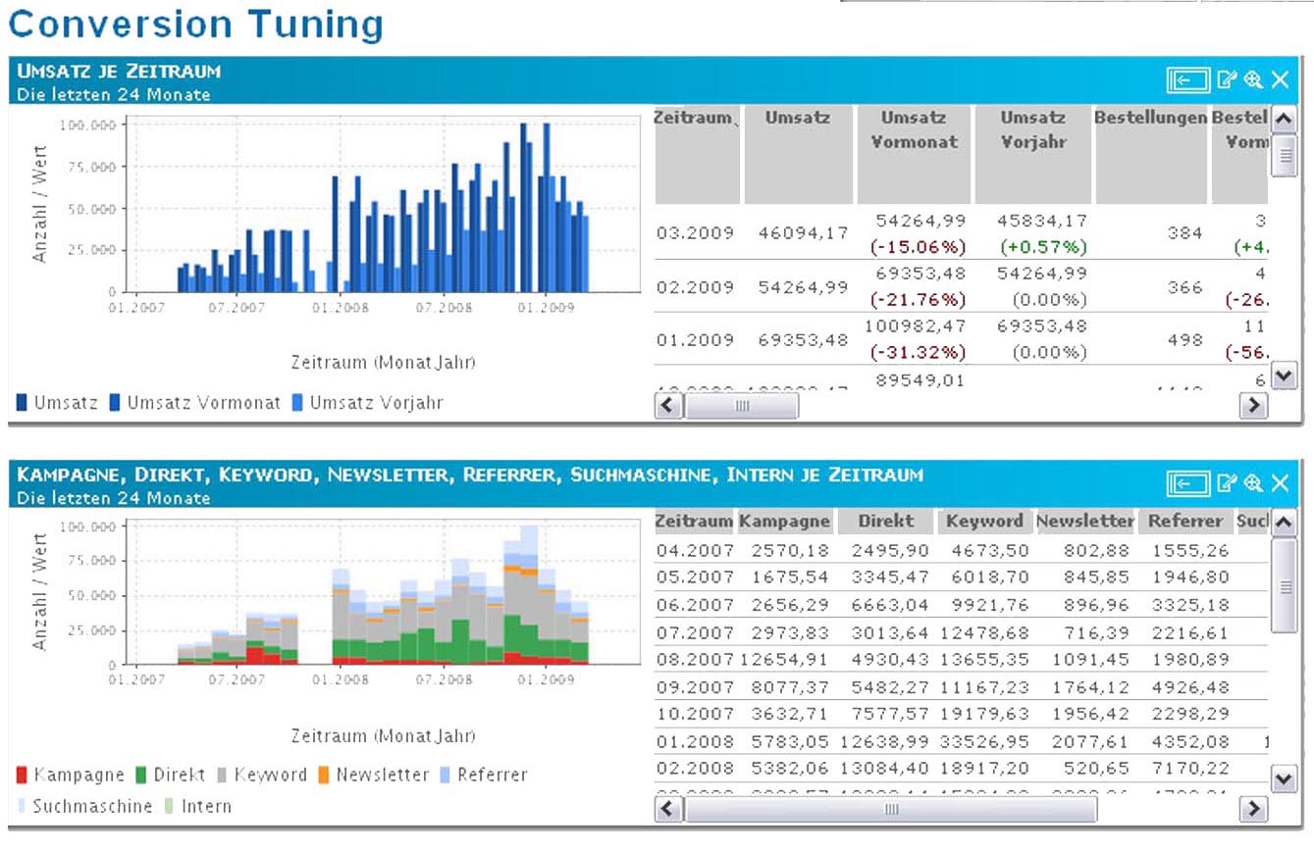Click scroll-right arrow in Kampagne table

coord(1254,809)
